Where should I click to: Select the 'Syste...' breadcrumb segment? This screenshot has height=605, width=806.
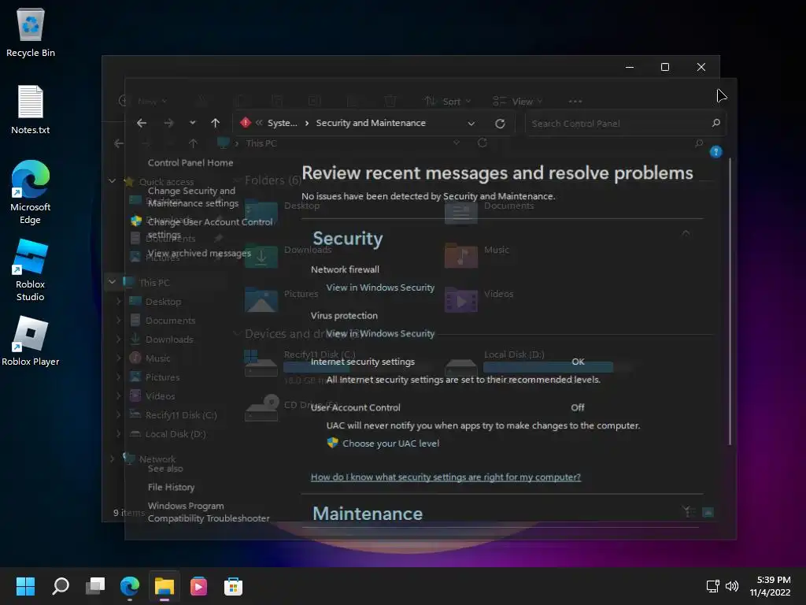point(283,123)
